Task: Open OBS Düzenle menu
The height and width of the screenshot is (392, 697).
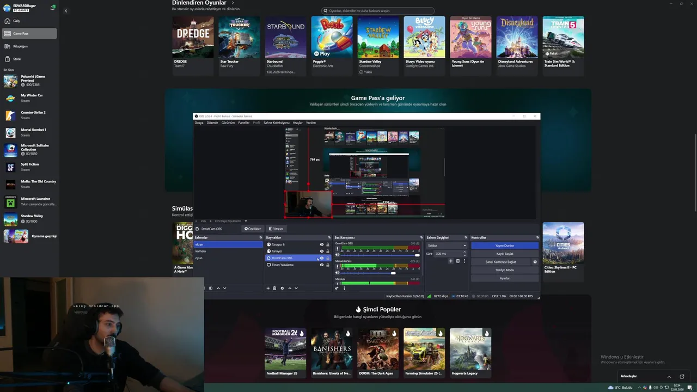Action: click(x=212, y=122)
